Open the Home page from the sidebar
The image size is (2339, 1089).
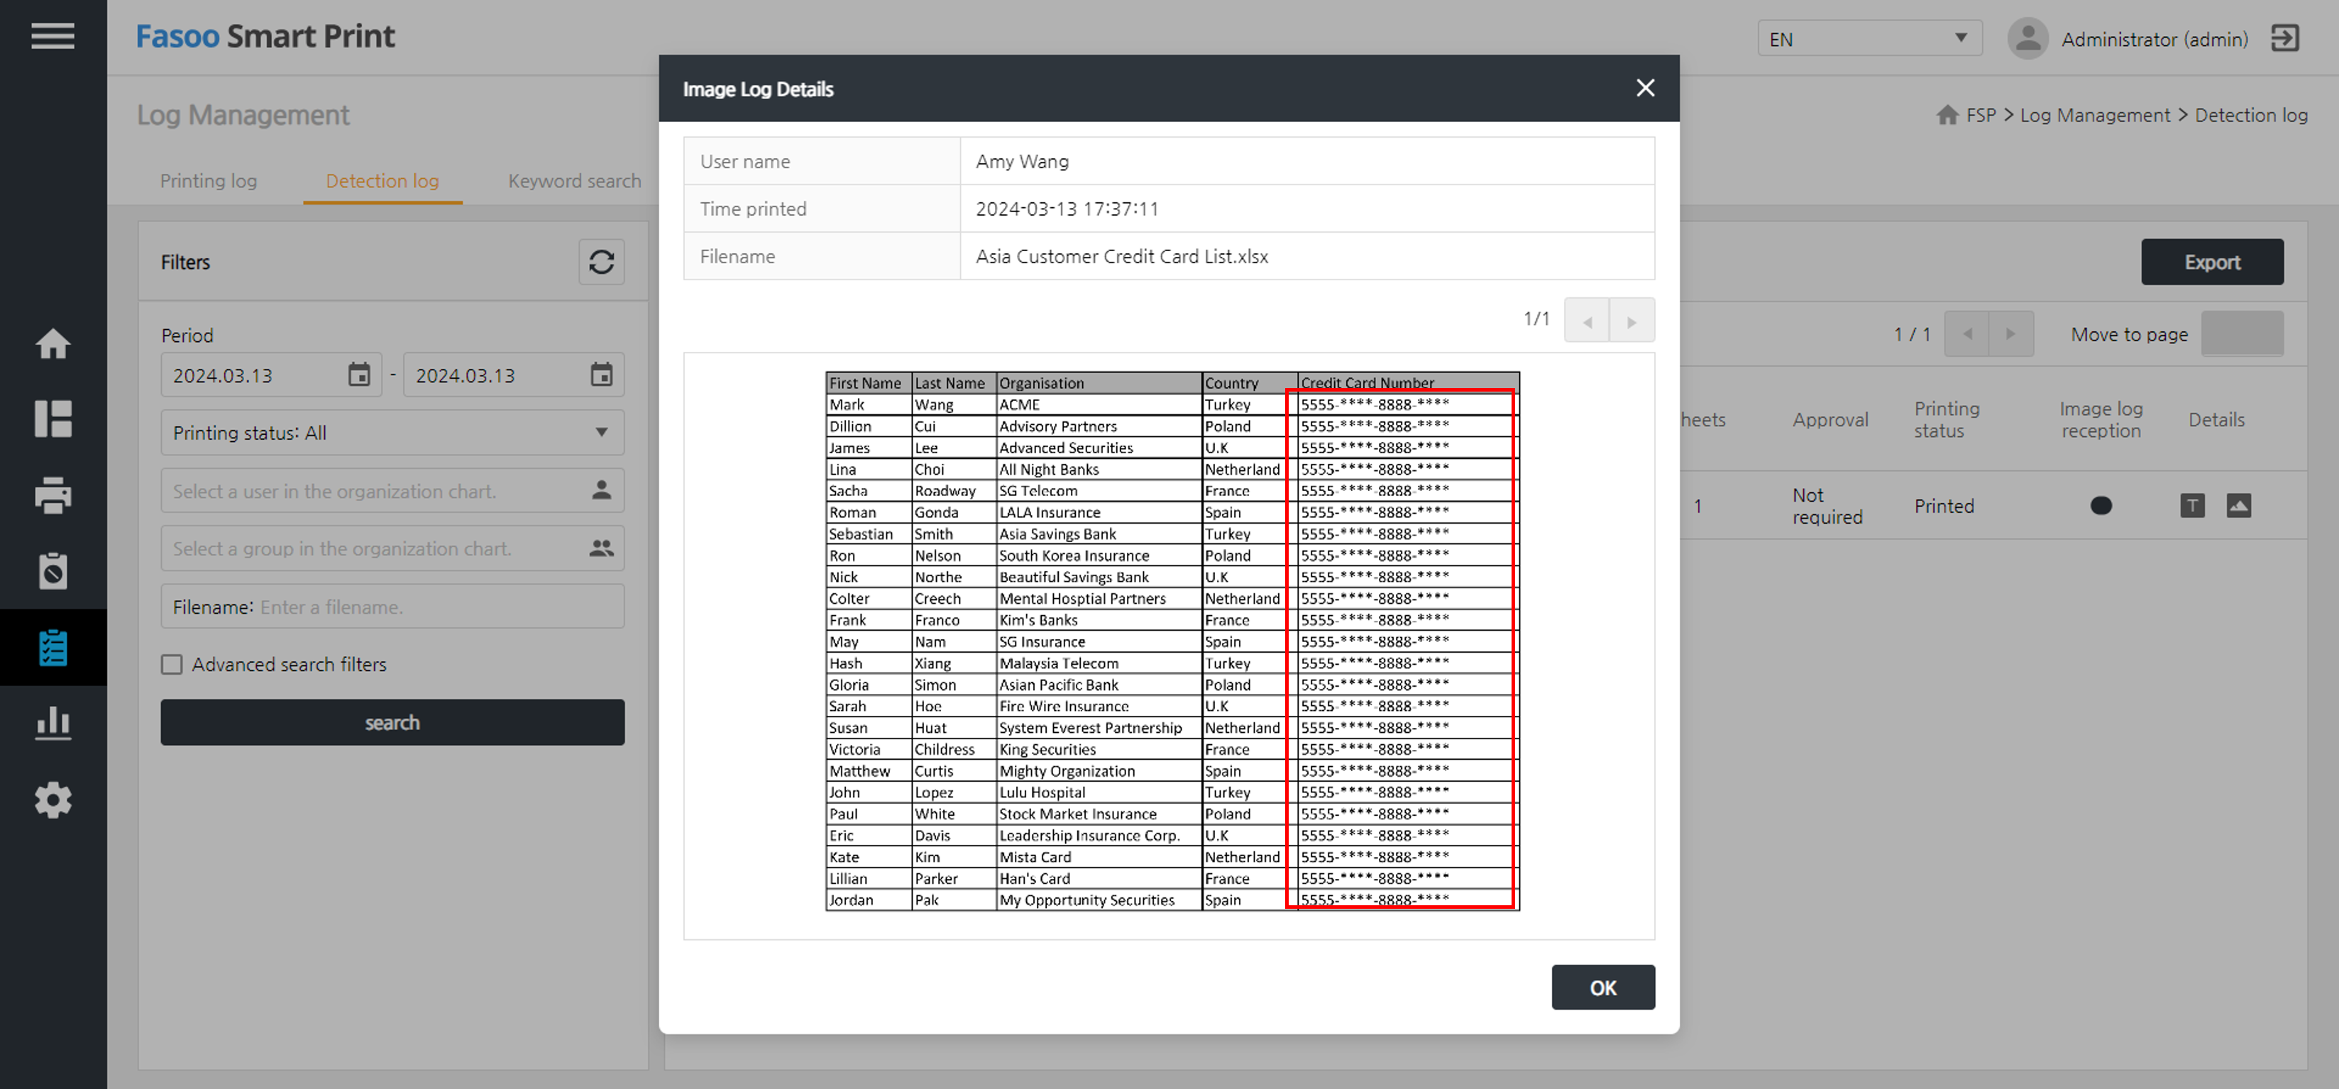click(53, 344)
